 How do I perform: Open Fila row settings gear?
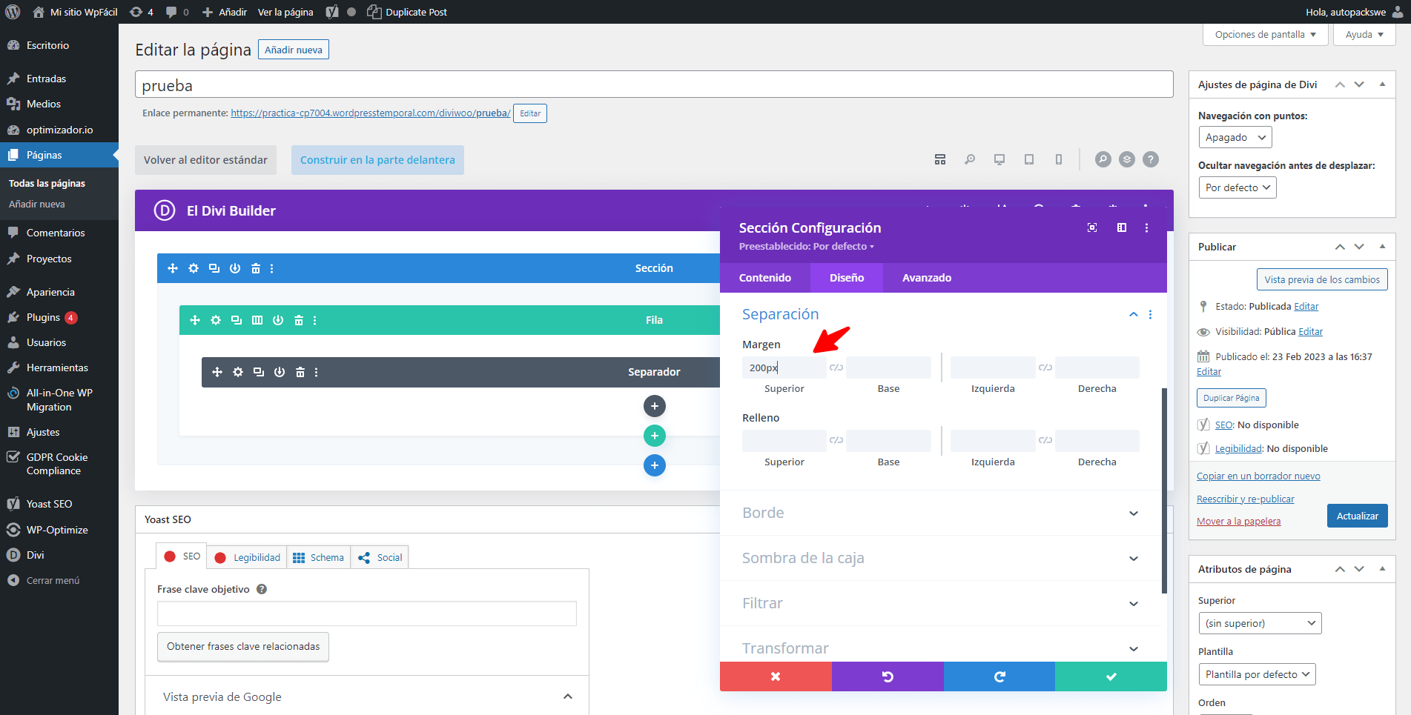coord(216,320)
